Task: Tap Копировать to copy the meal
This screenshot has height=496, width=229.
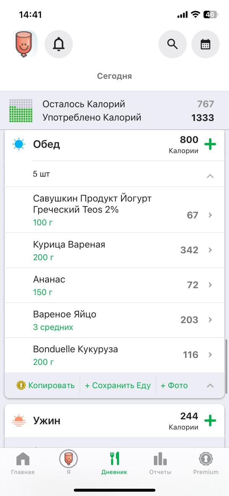Action: pyautogui.click(x=46, y=385)
